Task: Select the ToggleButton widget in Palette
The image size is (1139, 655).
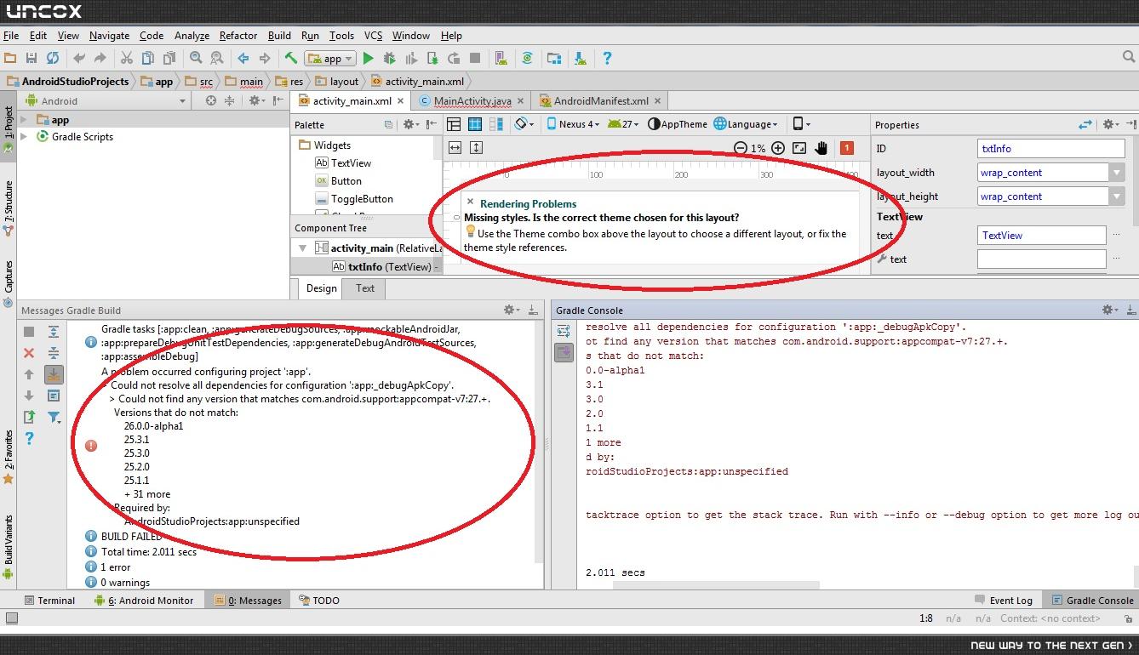Action: (354, 199)
